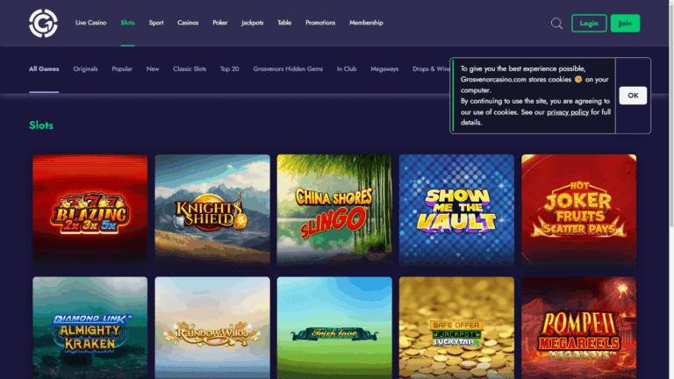674x379 pixels.
Task: Accept cookies with the OK button
Action: coord(633,96)
